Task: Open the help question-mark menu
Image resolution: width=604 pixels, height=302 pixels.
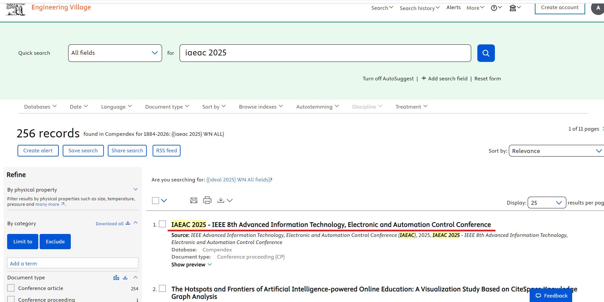Action: click(496, 8)
